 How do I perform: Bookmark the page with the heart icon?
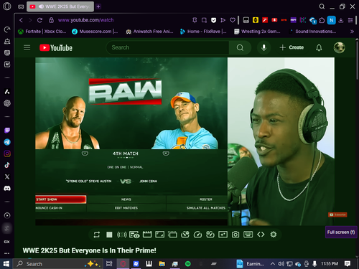pyautogui.click(x=233, y=20)
